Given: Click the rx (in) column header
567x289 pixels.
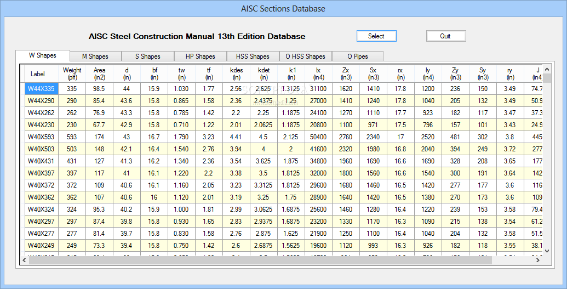Looking at the screenshot, I should click(400, 74).
